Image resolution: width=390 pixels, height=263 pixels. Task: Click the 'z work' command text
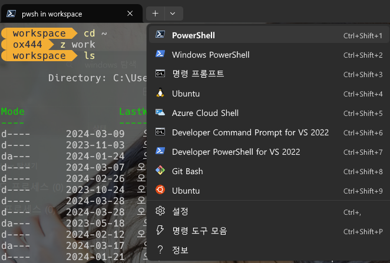pyautogui.click(x=78, y=45)
